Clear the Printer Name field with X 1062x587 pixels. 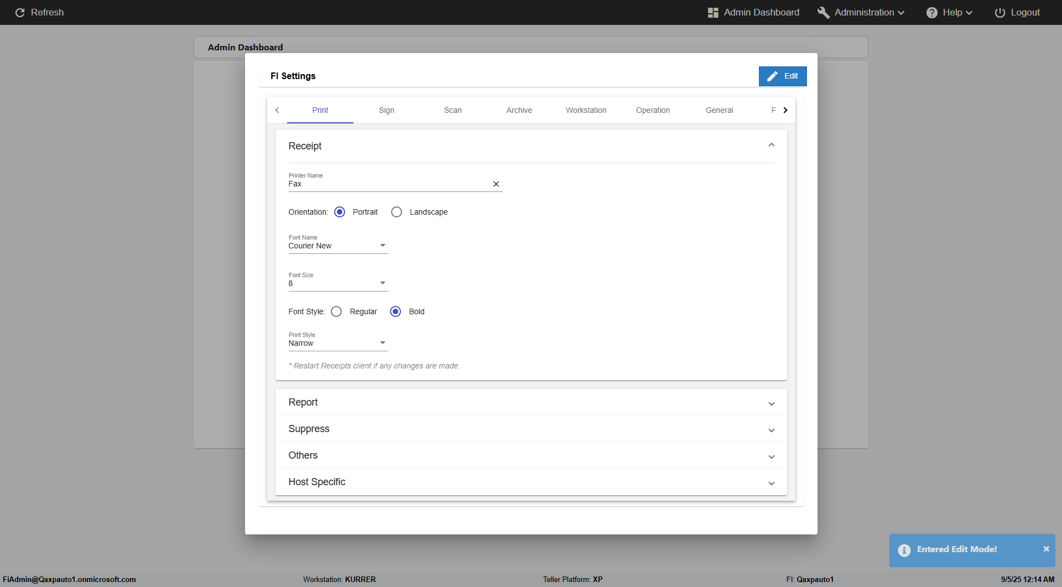[496, 184]
